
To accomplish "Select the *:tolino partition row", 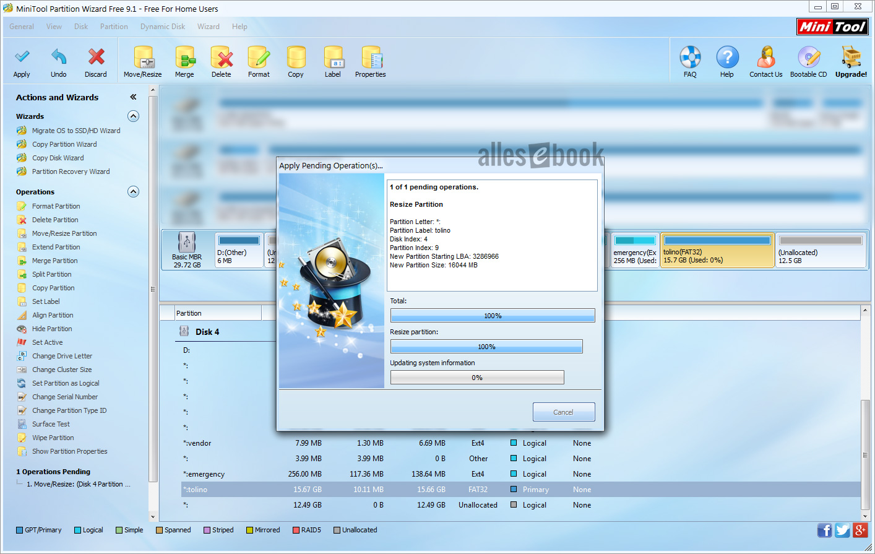I will pos(520,490).
